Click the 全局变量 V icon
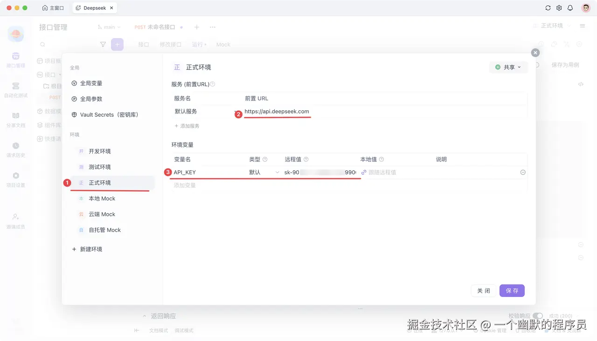597x341 pixels. click(x=74, y=83)
